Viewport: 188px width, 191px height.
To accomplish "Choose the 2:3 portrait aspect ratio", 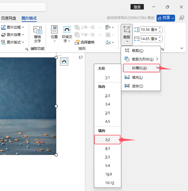I will [107, 96].
